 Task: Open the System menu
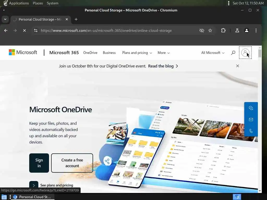52,3
